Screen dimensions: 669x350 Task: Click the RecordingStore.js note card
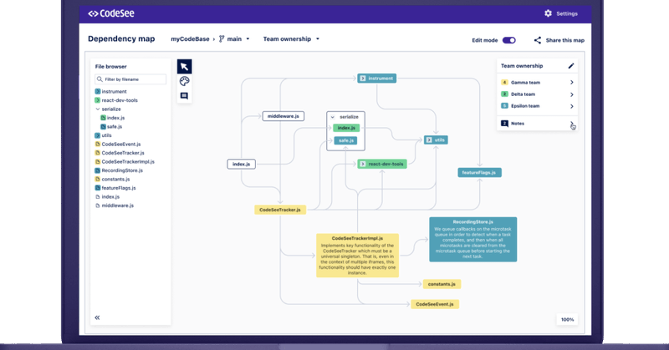click(472, 239)
